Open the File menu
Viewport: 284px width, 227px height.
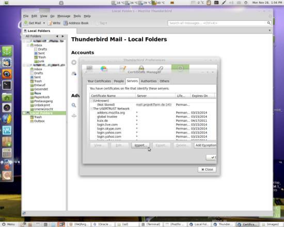[x=26, y=16]
